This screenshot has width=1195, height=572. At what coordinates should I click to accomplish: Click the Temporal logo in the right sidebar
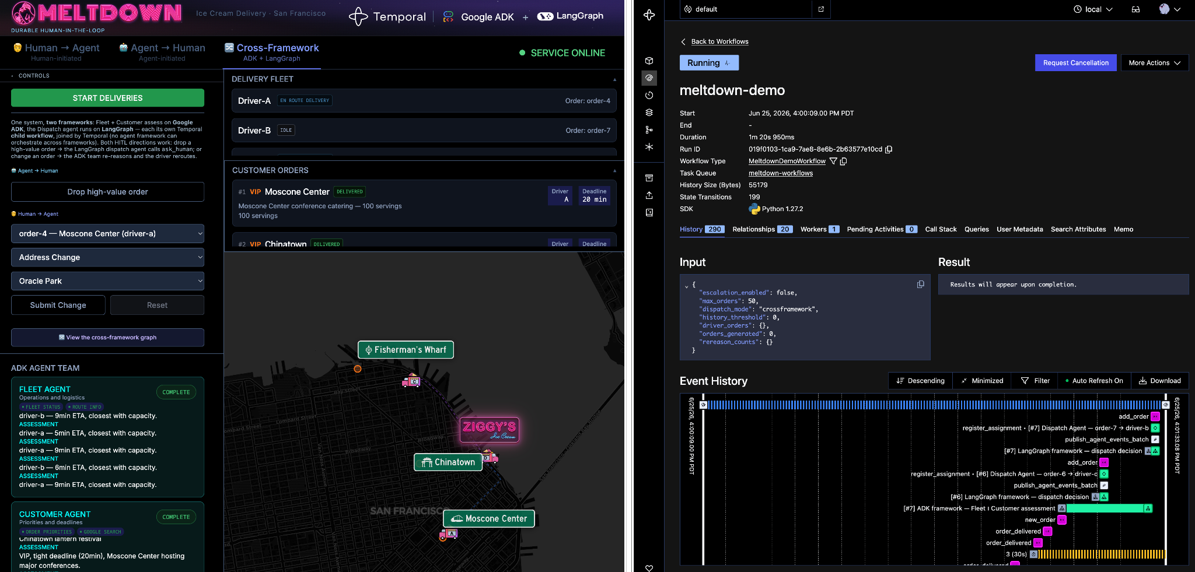pyautogui.click(x=649, y=15)
